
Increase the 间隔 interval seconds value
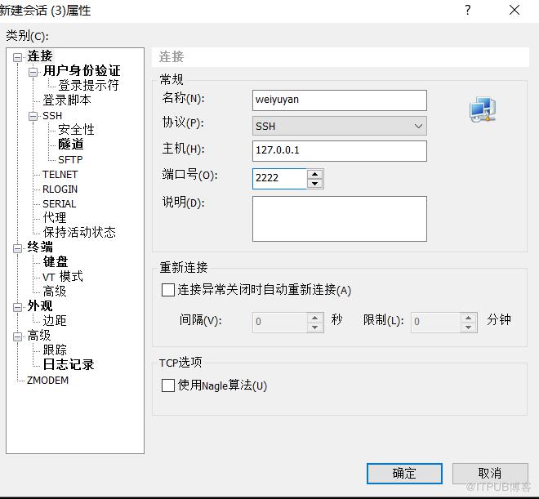315,318
